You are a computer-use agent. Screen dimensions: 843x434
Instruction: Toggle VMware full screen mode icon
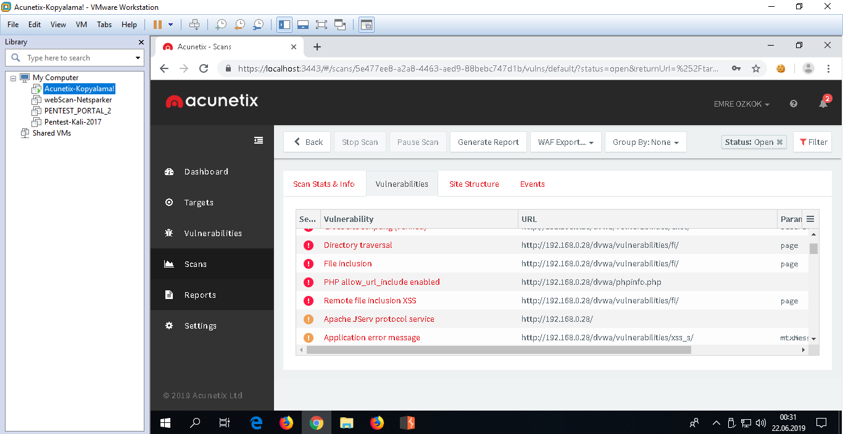coord(322,25)
